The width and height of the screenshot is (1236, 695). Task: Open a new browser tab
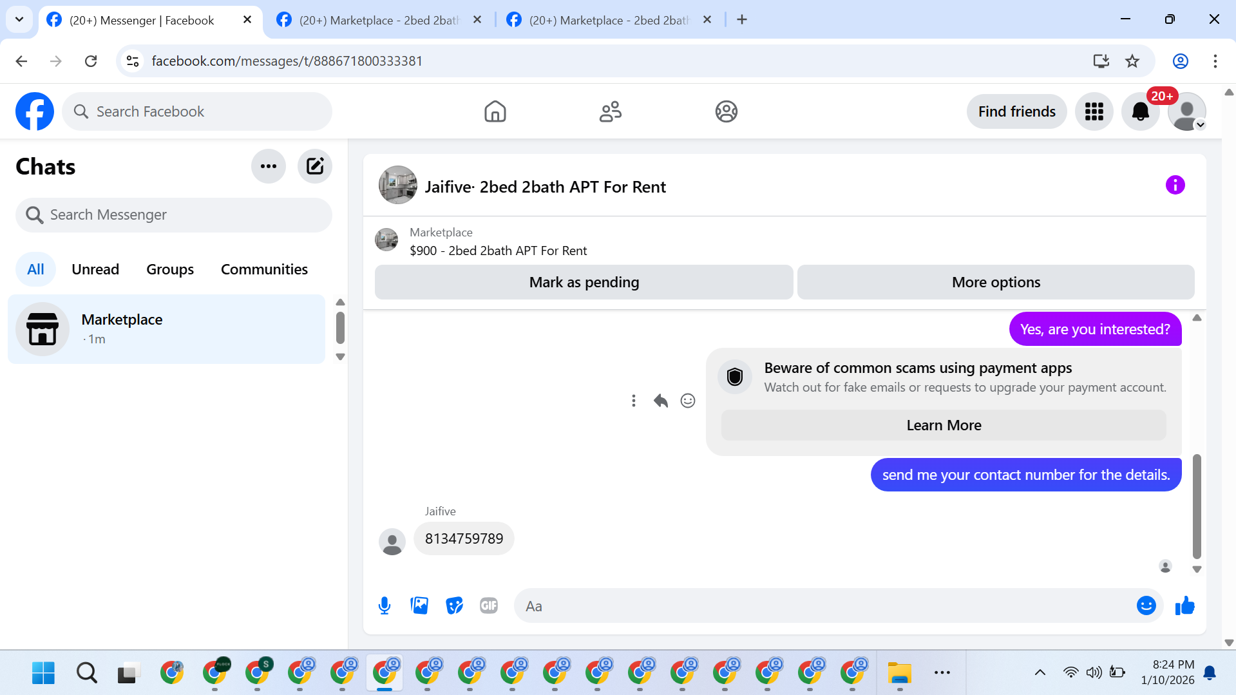pos(742,20)
